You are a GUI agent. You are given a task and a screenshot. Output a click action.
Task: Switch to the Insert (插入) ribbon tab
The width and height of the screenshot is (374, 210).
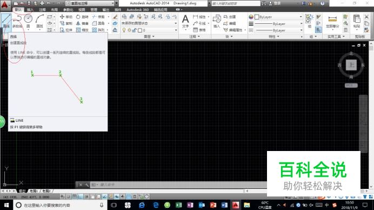click(x=30, y=10)
